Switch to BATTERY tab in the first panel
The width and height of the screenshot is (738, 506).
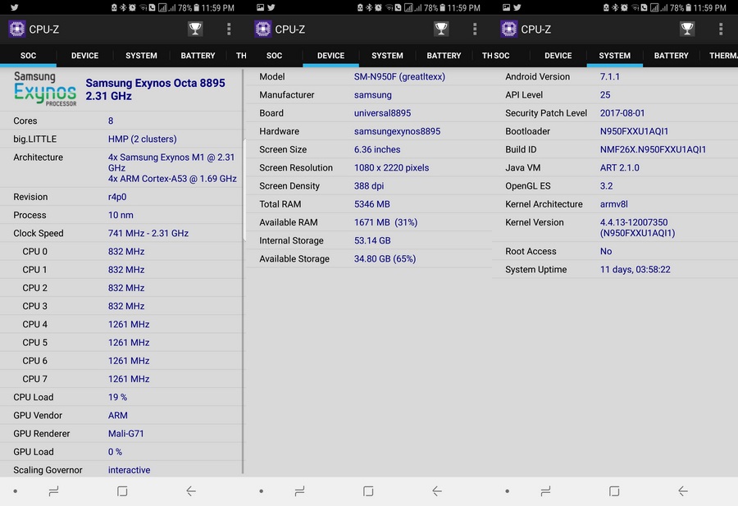click(198, 56)
